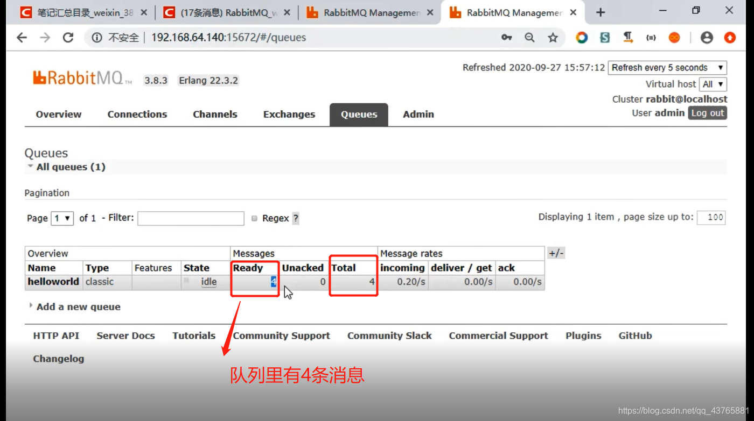Sort by the Total column header
754x421 pixels.
(x=344, y=268)
